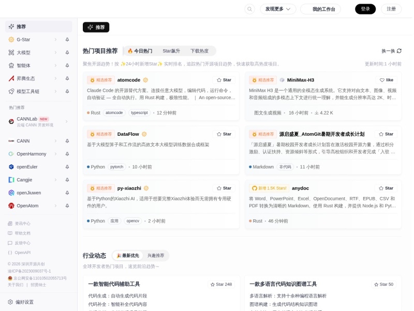
Task: Open the atomcode project title
Action: [128, 80]
